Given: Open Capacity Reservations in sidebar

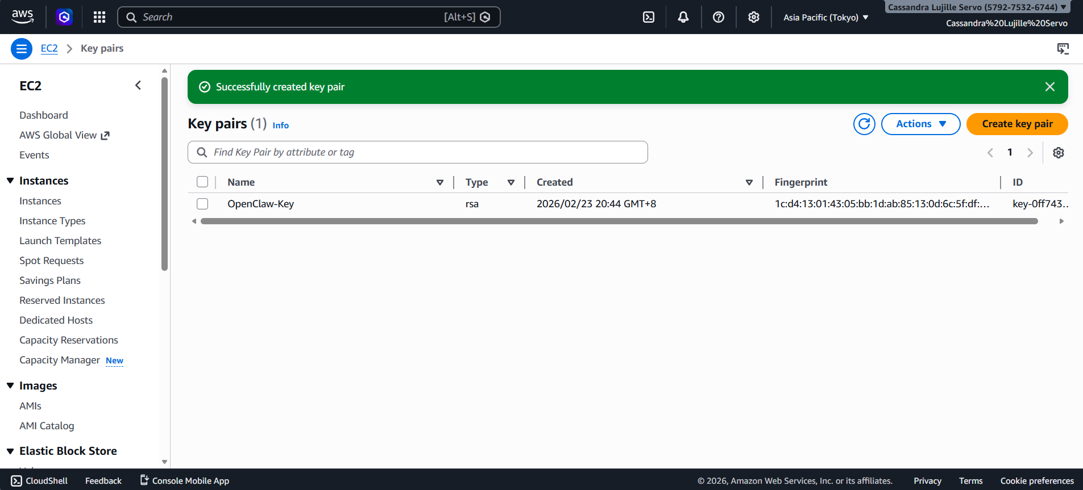Looking at the screenshot, I should pos(69,340).
